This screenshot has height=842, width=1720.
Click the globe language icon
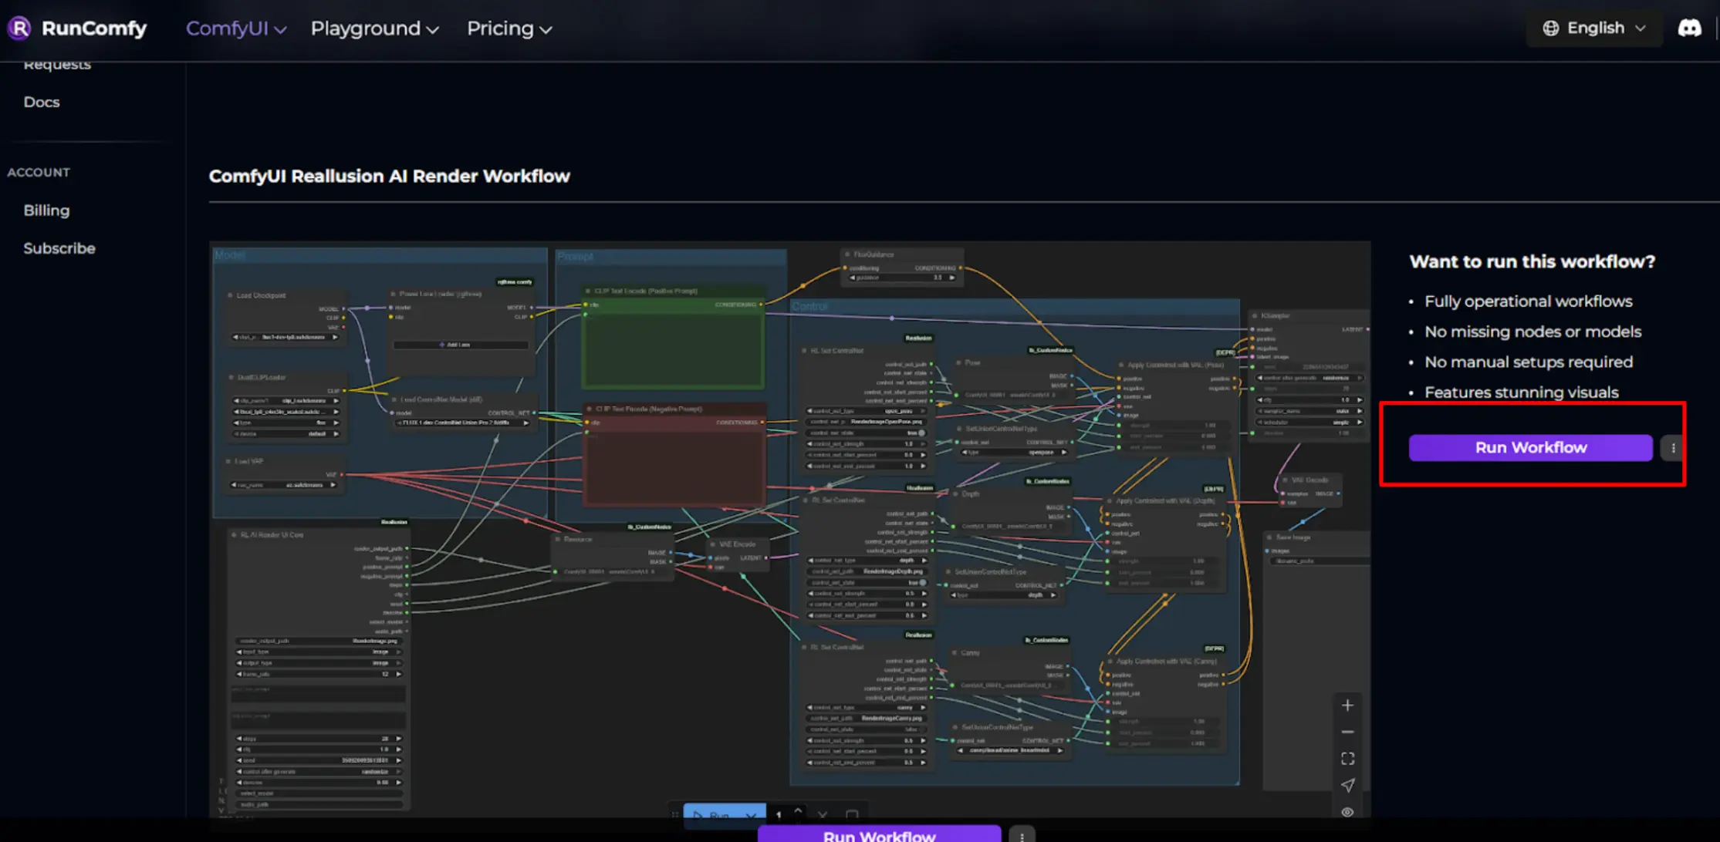tap(1550, 29)
